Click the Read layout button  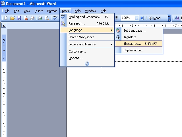pos(155,18)
